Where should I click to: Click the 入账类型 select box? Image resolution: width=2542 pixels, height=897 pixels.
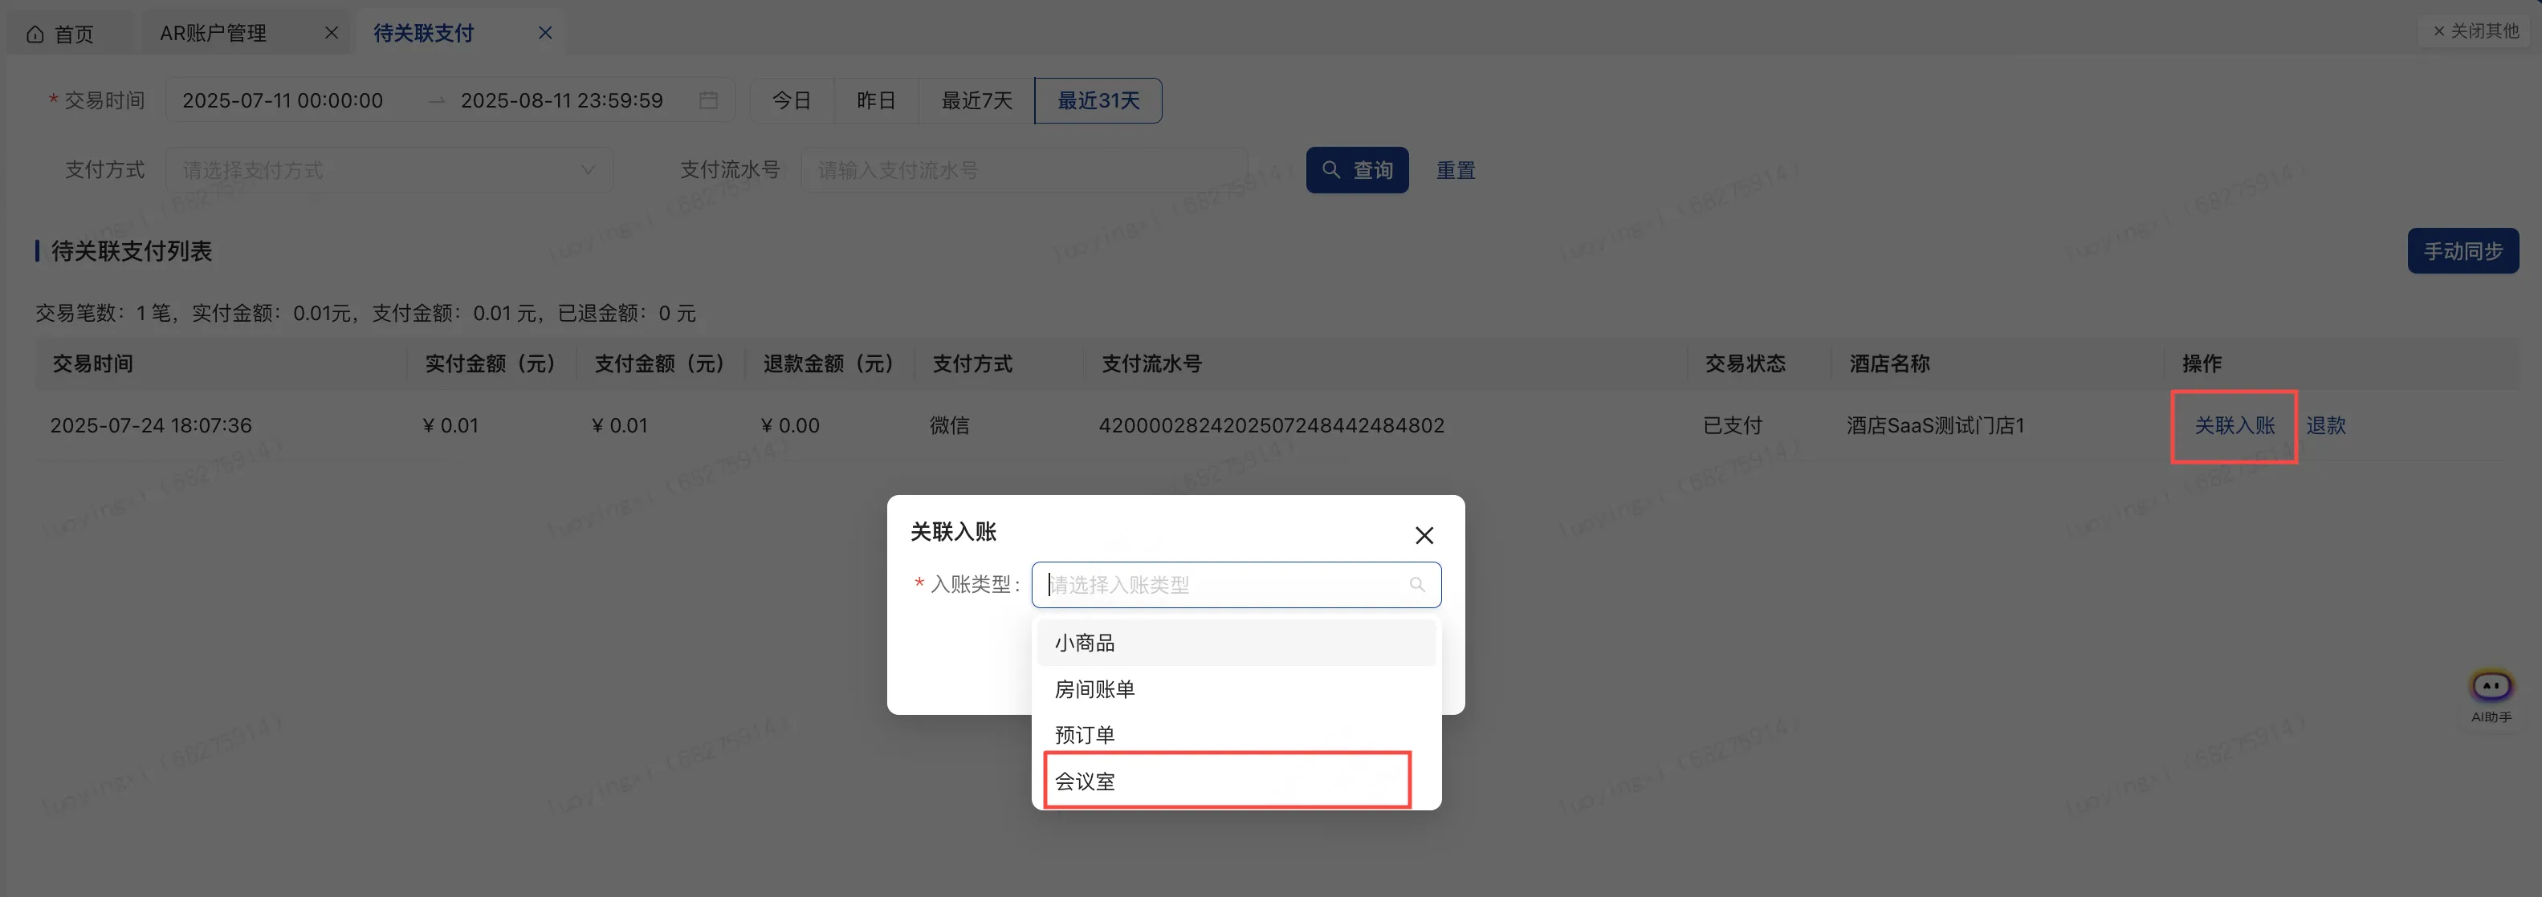[x=1236, y=585]
